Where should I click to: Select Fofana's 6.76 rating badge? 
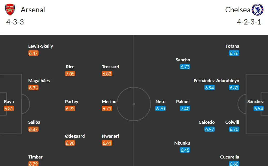click(234, 53)
